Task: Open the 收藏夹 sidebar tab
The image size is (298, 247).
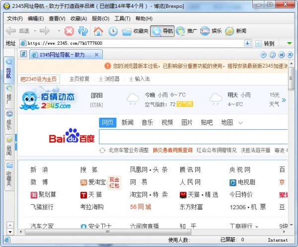Action: click(x=9, y=175)
